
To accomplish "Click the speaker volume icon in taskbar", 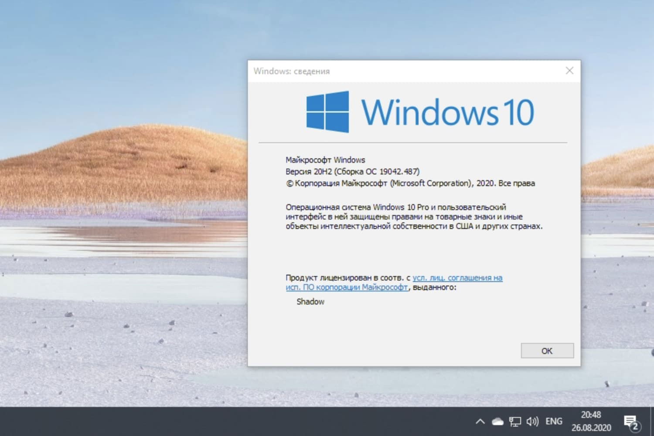I will tap(532, 421).
